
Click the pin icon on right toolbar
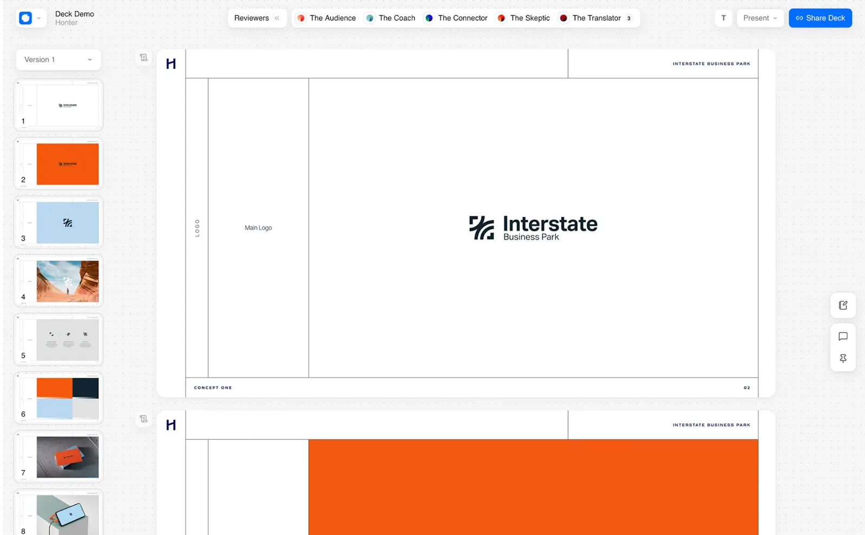843,358
